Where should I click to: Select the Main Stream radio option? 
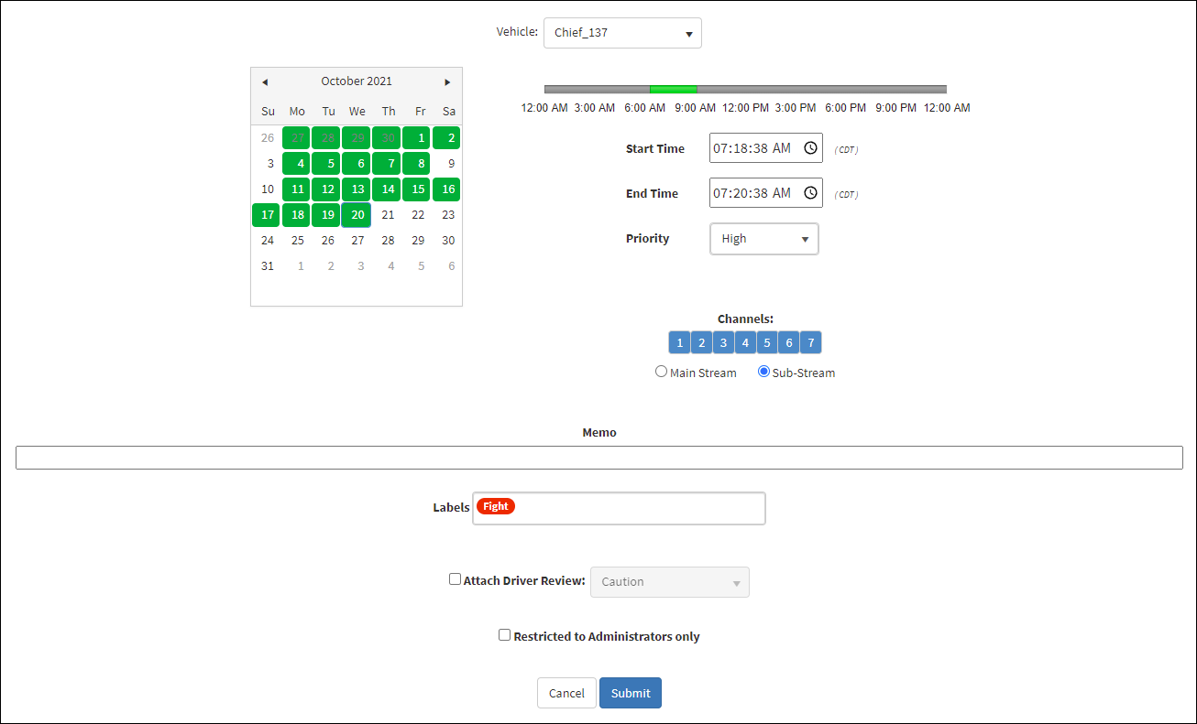[661, 372]
